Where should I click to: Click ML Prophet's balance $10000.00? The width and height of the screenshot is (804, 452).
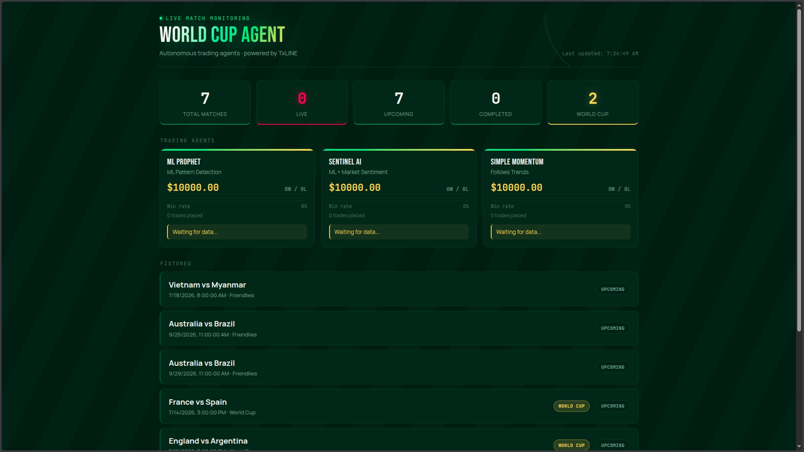pyautogui.click(x=193, y=187)
